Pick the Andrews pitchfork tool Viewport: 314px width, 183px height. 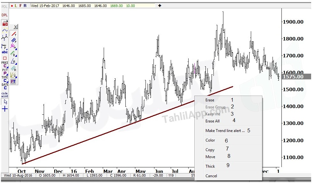pyautogui.click(x=14, y=47)
